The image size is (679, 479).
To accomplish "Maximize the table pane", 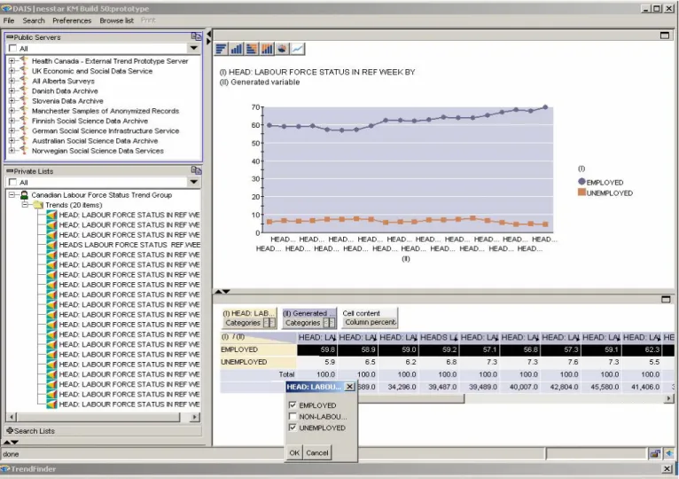I will (666, 299).
